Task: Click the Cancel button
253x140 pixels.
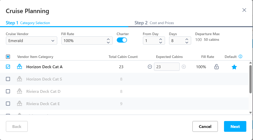Action: (205, 126)
